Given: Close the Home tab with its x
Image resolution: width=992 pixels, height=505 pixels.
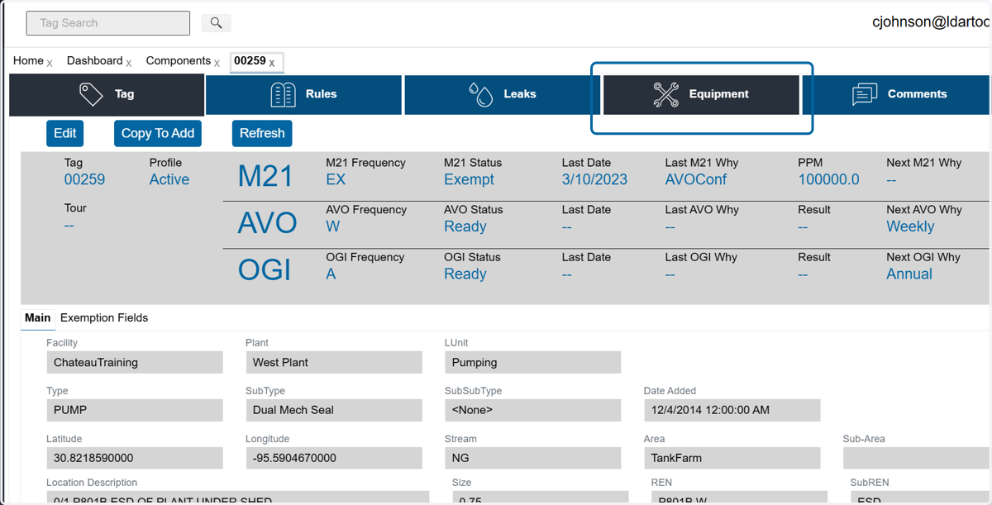Looking at the screenshot, I should click(50, 64).
